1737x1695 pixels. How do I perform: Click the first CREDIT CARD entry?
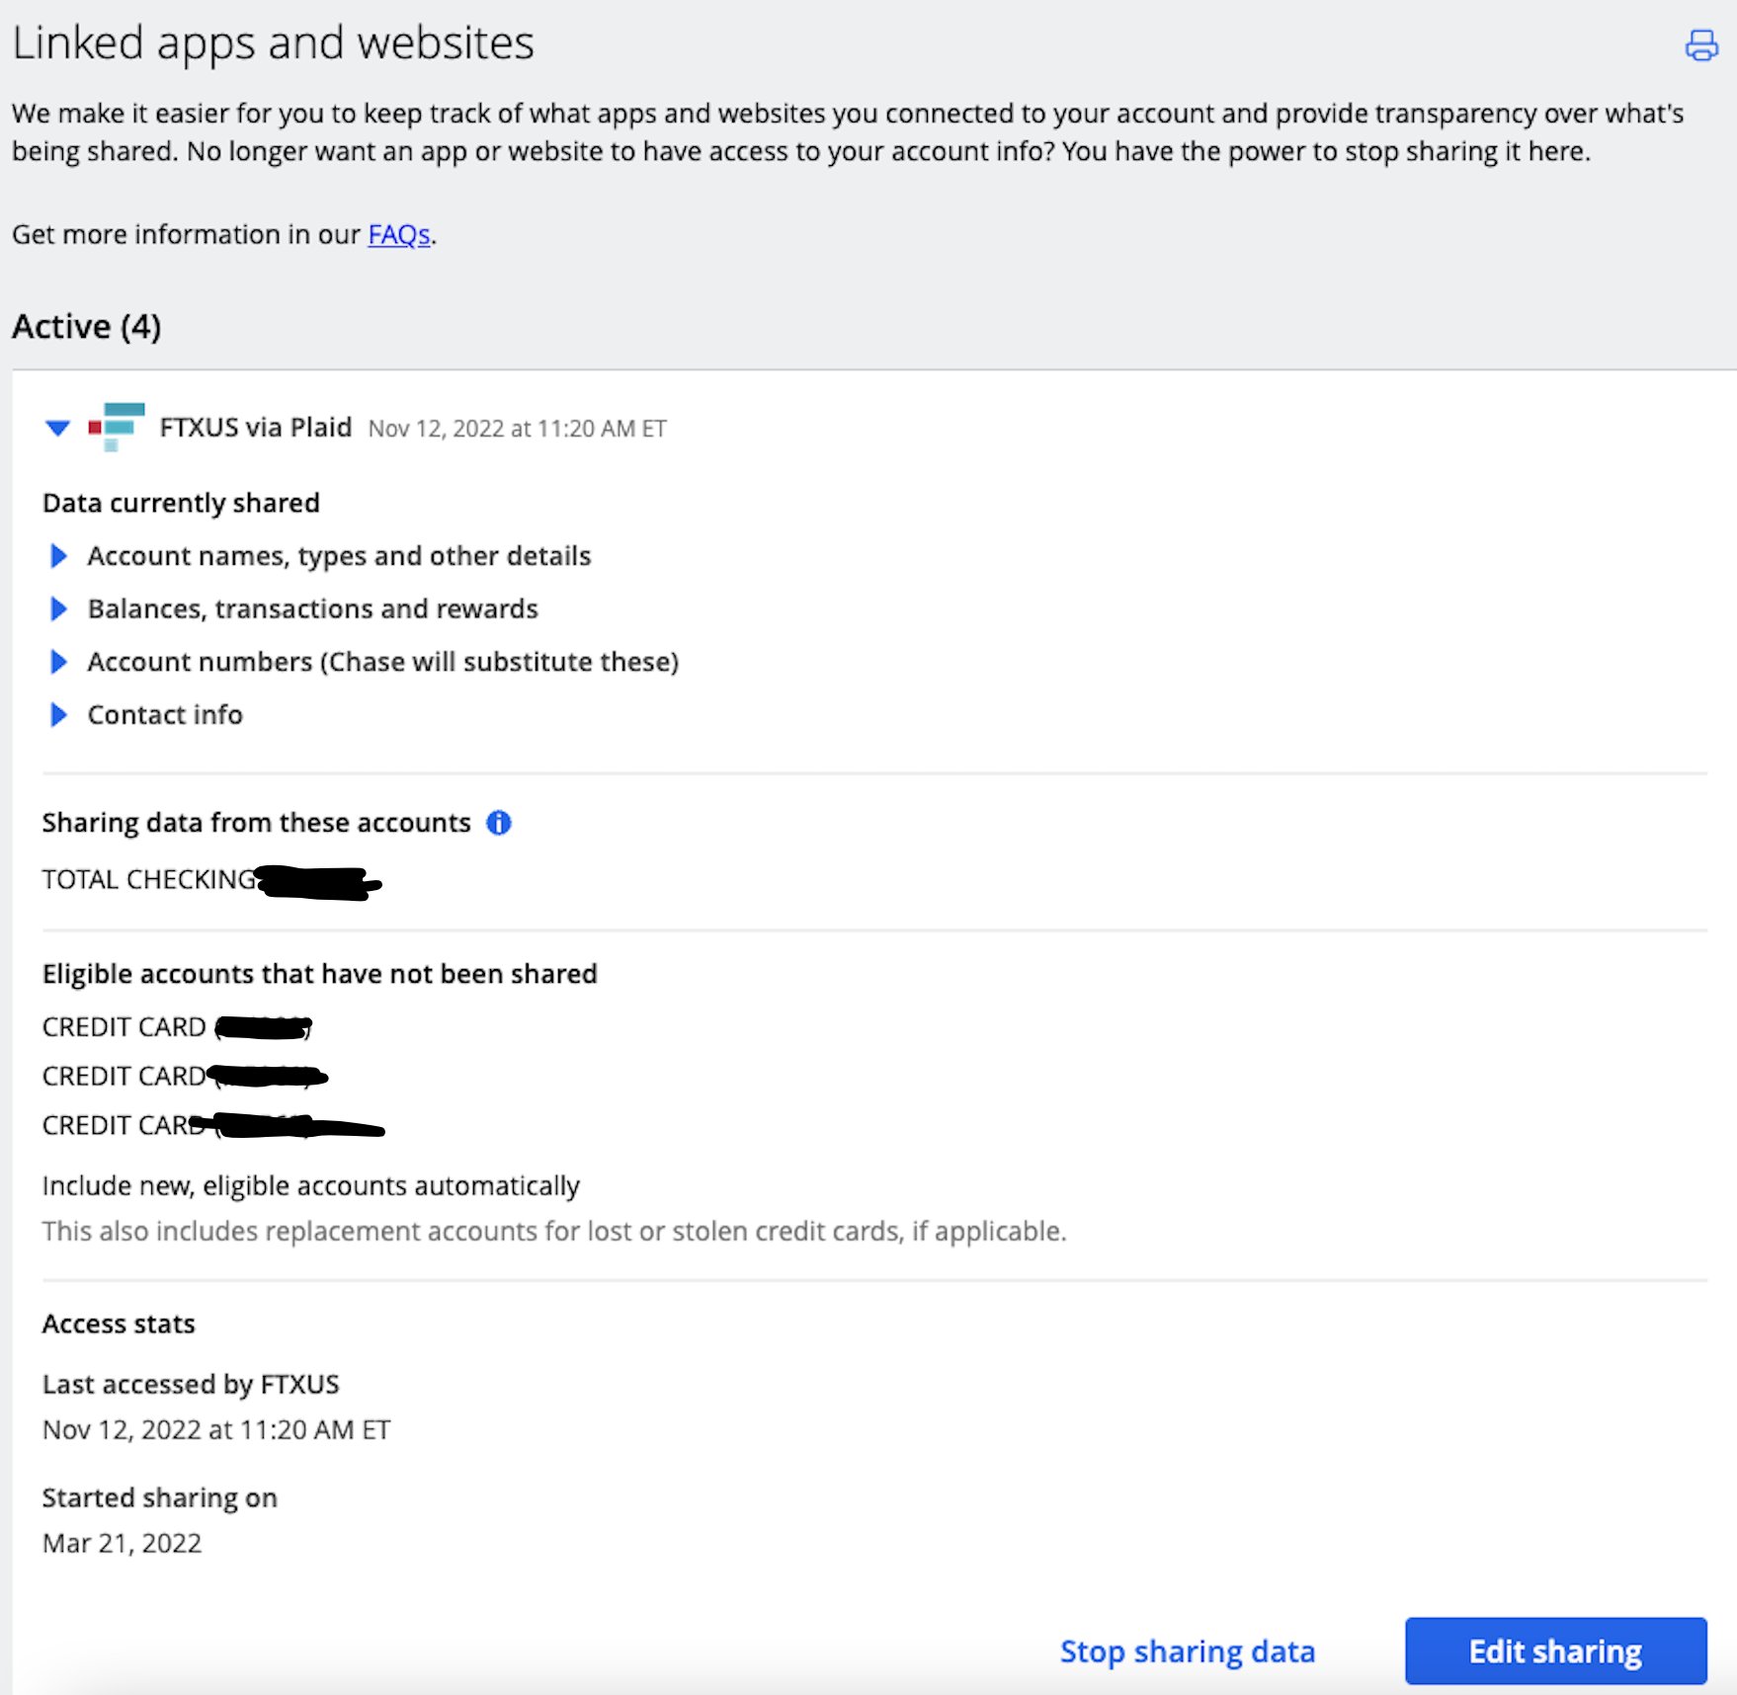pyautogui.click(x=124, y=1027)
